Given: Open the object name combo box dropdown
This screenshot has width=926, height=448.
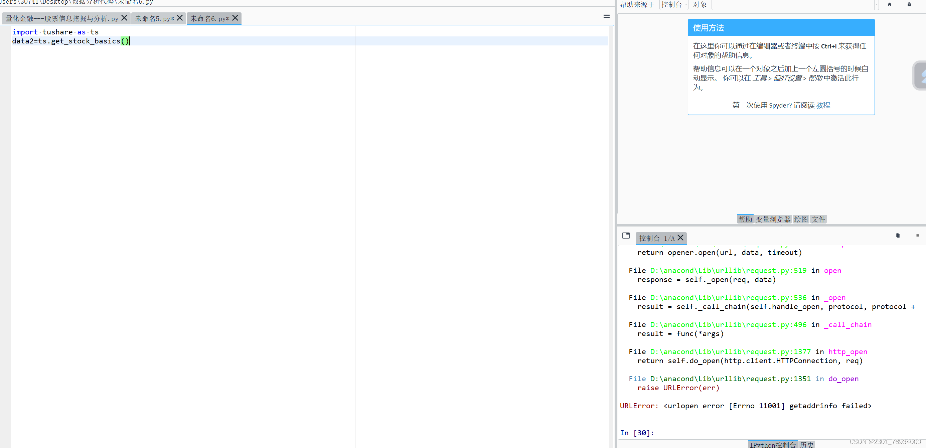Looking at the screenshot, I should click(x=876, y=5).
